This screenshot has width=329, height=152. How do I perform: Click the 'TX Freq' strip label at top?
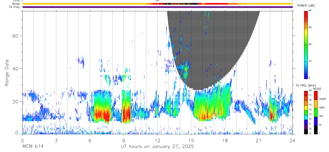pyautogui.click(x=14, y=7)
